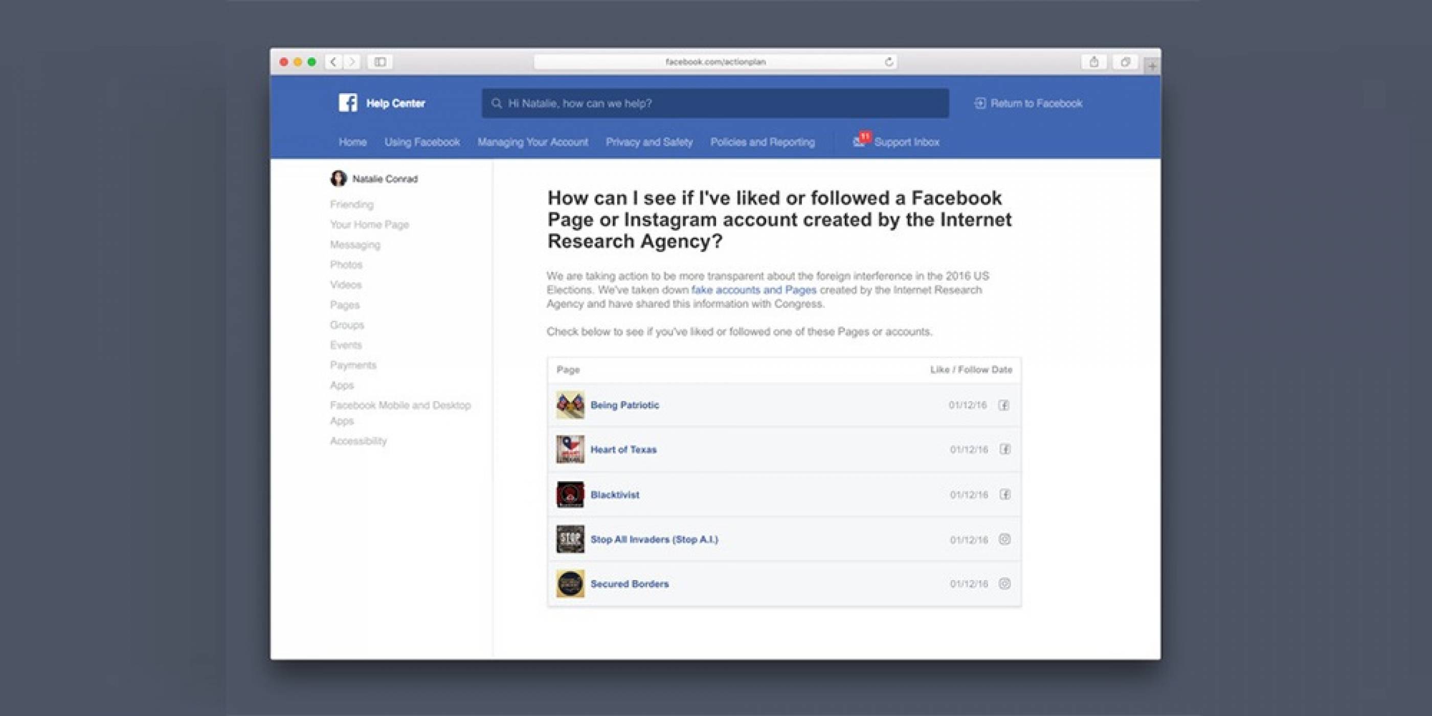Image resolution: width=1432 pixels, height=716 pixels.
Task: Click the search magnifier icon in help bar
Action: (x=497, y=103)
